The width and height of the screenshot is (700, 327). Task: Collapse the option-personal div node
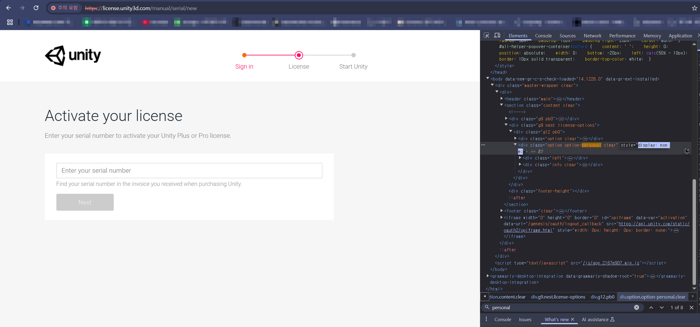515,145
